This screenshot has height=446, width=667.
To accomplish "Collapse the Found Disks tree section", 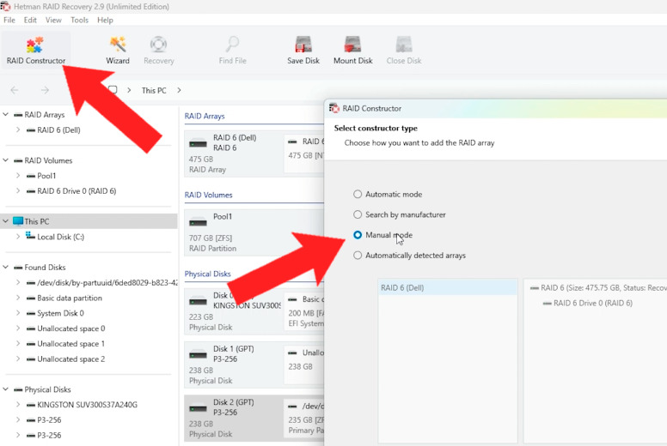I will click(5, 267).
